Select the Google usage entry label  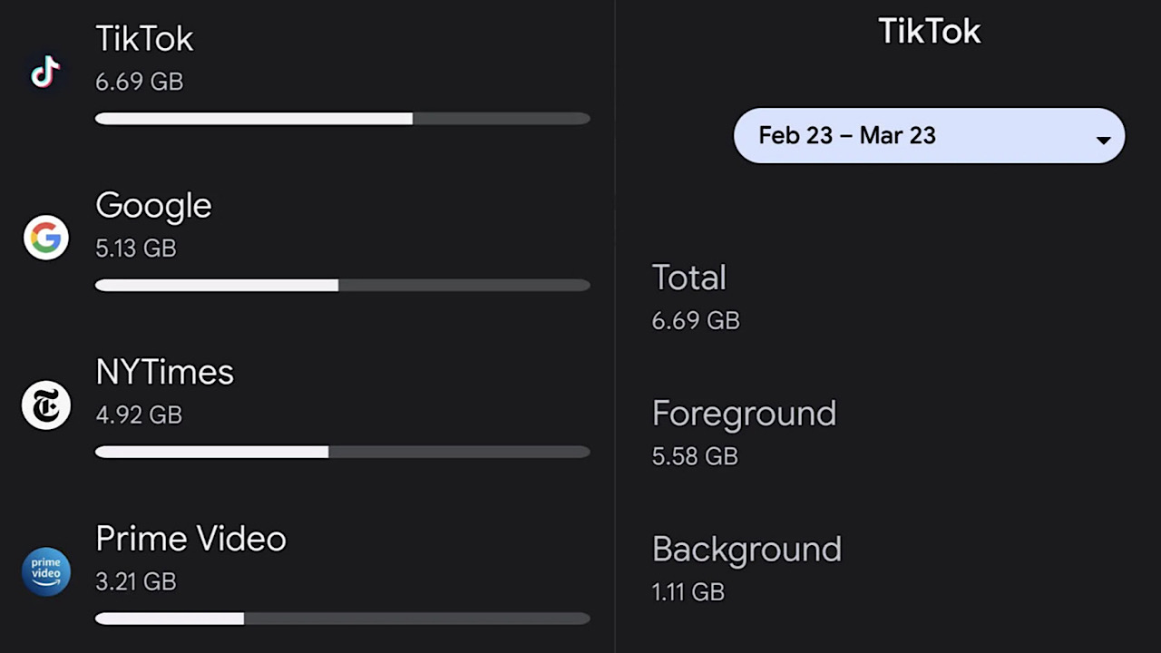coord(153,206)
